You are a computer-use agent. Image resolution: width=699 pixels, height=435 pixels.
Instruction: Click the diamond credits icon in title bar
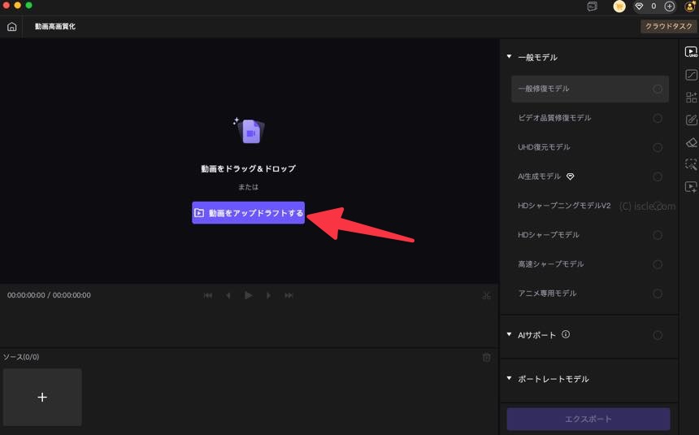point(640,7)
